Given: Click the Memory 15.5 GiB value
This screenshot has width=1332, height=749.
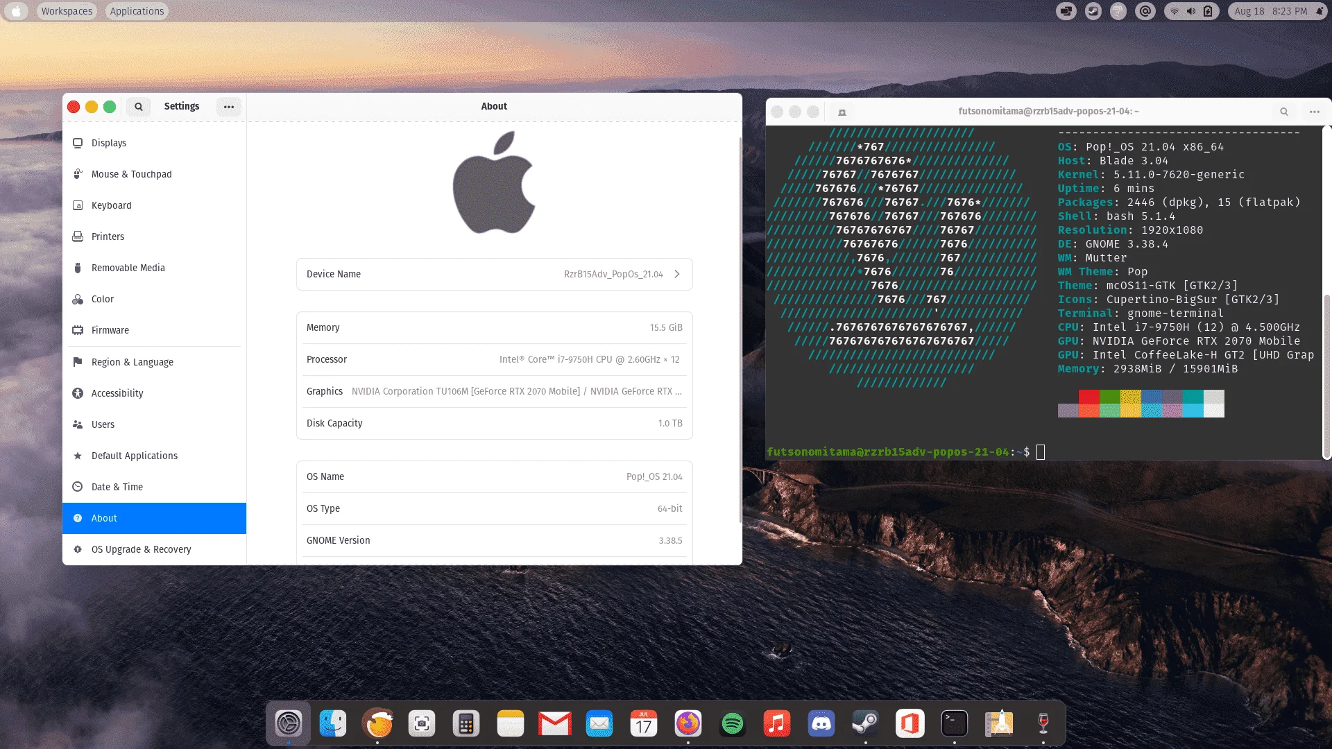Looking at the screenshot, I should [666, 327].
